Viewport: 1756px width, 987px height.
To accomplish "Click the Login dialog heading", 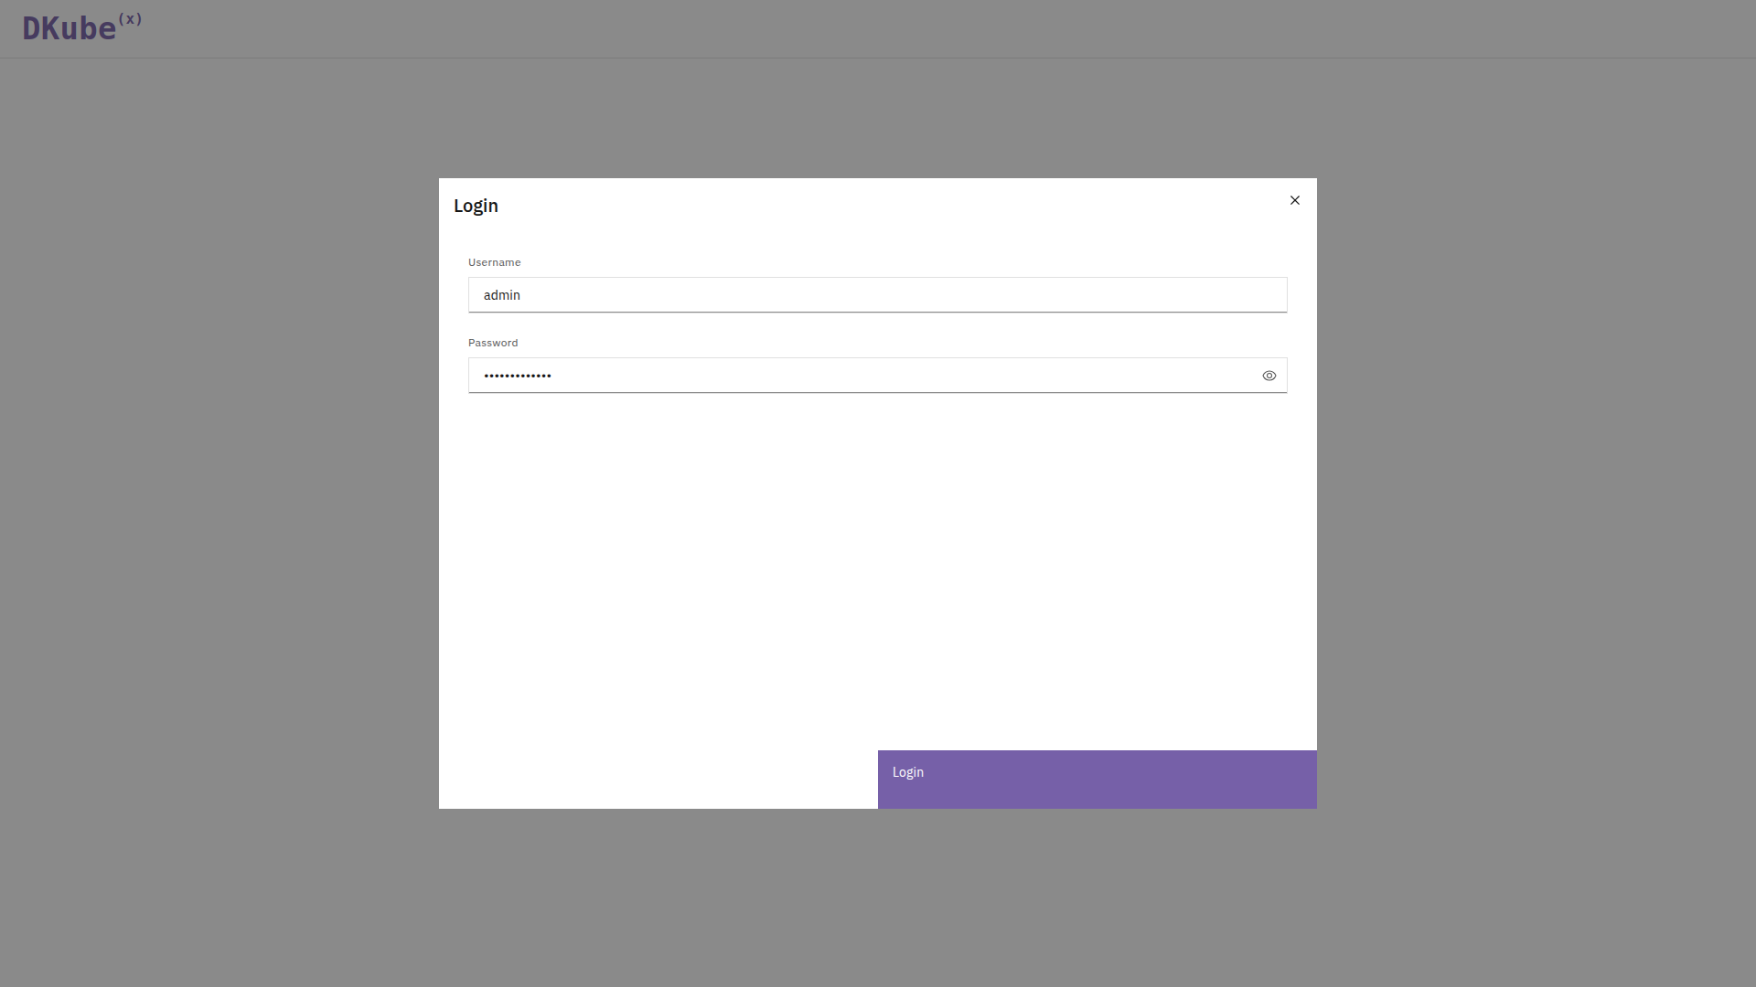I will tap(476, 206).
